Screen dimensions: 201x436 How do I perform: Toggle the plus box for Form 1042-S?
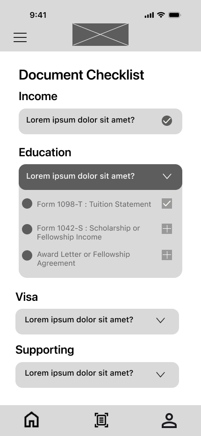click(x=167, y=229)
